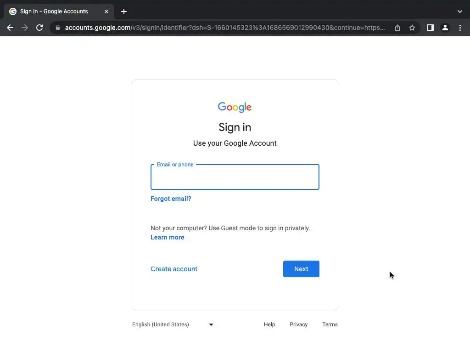View site info via lock icon
The image size is (470, 353).
point(58,28)
